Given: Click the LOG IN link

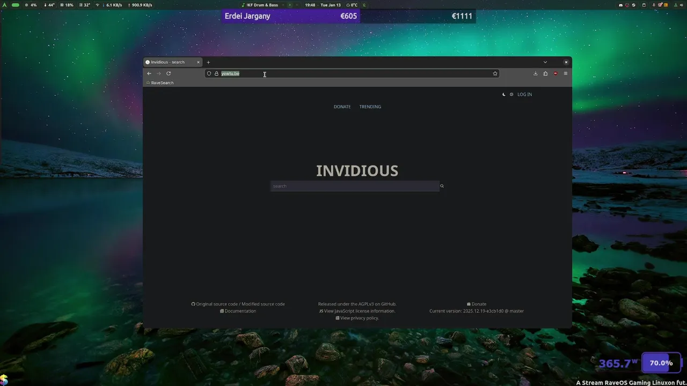Looking at the screenshot, I should pos(524,94).
